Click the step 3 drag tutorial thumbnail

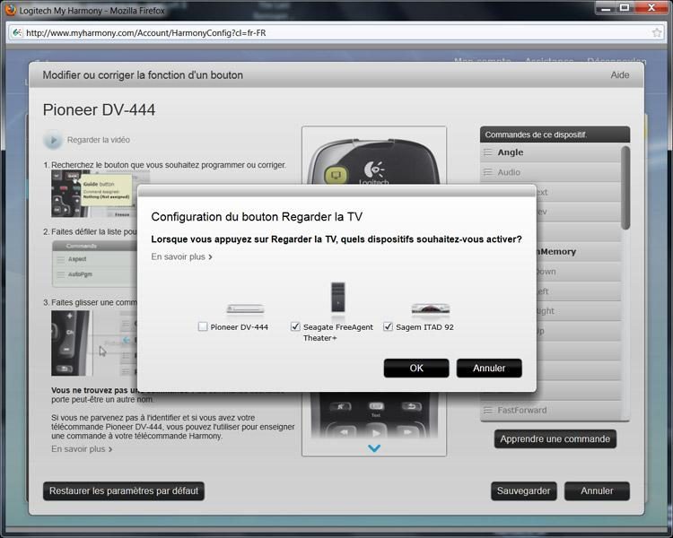click(x=93, y=343)
